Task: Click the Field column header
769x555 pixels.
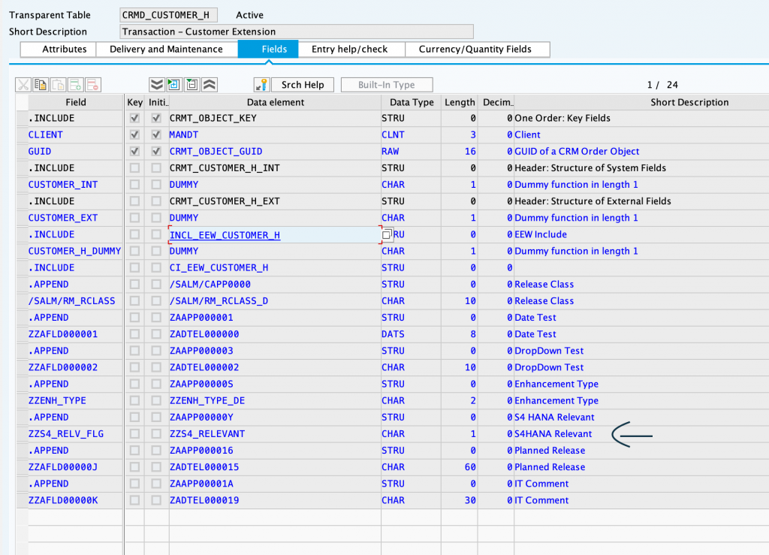Action: (76, 102)
